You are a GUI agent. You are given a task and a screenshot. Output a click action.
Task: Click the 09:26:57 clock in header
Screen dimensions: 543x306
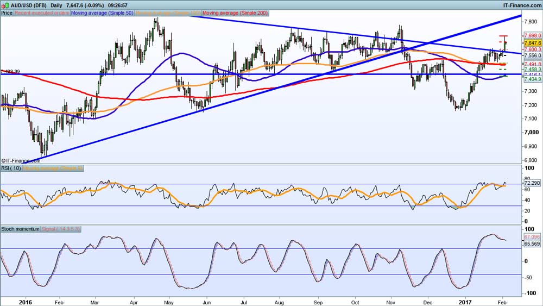117,5
